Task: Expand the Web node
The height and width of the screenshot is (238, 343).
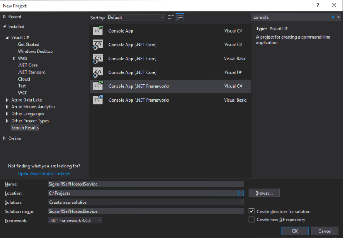Action: click(14, 58)
